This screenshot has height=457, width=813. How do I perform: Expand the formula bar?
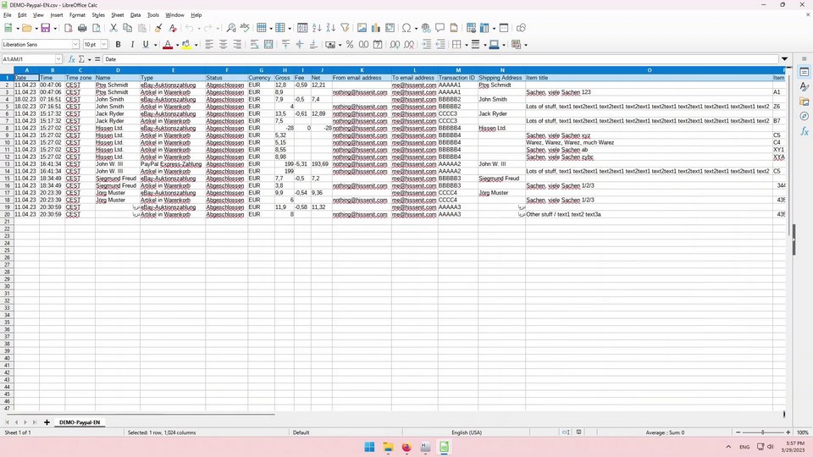tap(784, 59)
